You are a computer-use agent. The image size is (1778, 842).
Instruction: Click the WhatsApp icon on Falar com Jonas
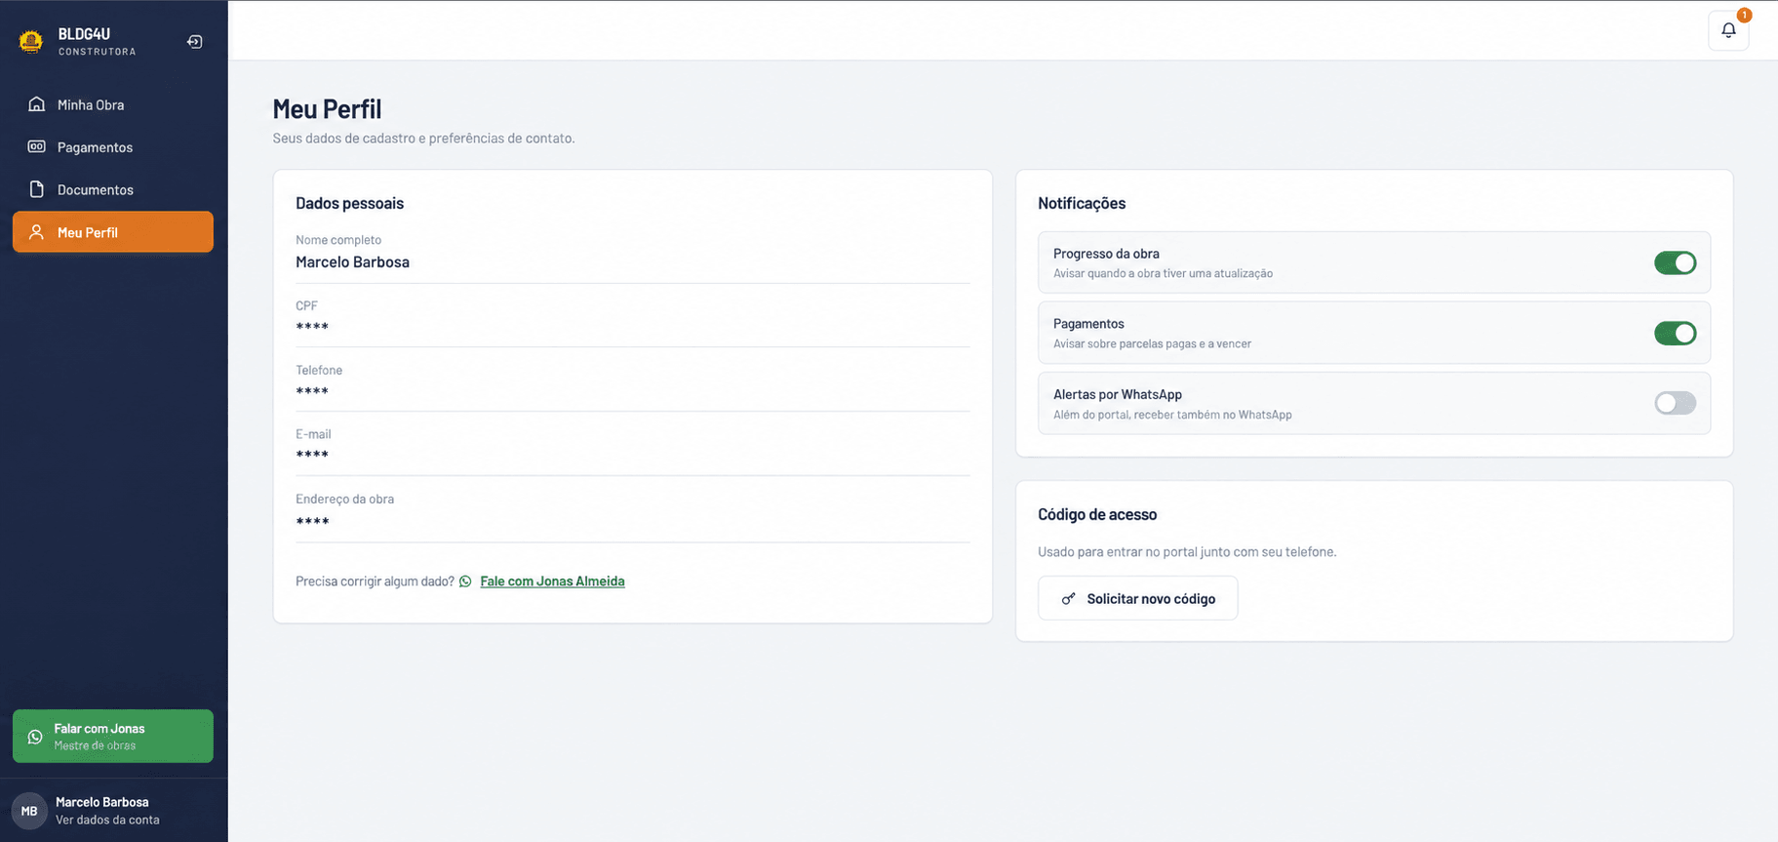click(35, 737)
